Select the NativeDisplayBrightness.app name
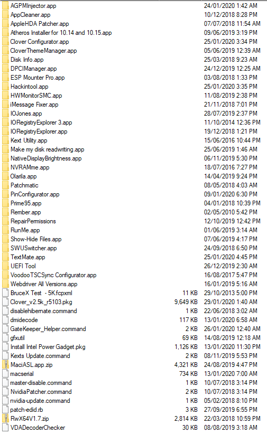The width and height of the screenshot is (267, 434). pos(46,158)
